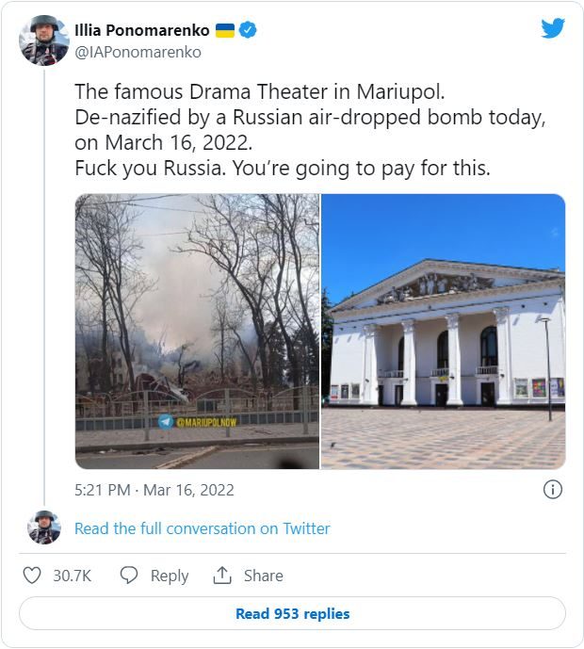
Task: Click the Ukraine flag emoji beside the name
Action: pyautogui.click(x=225, y=31)
